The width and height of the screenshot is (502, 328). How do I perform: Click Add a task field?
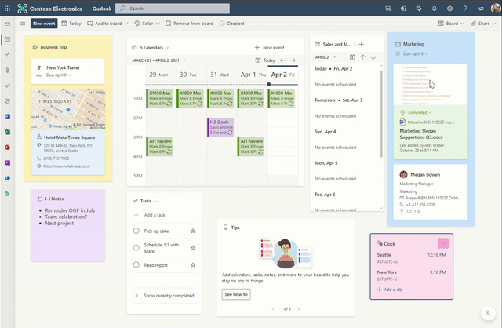point(164,215)
